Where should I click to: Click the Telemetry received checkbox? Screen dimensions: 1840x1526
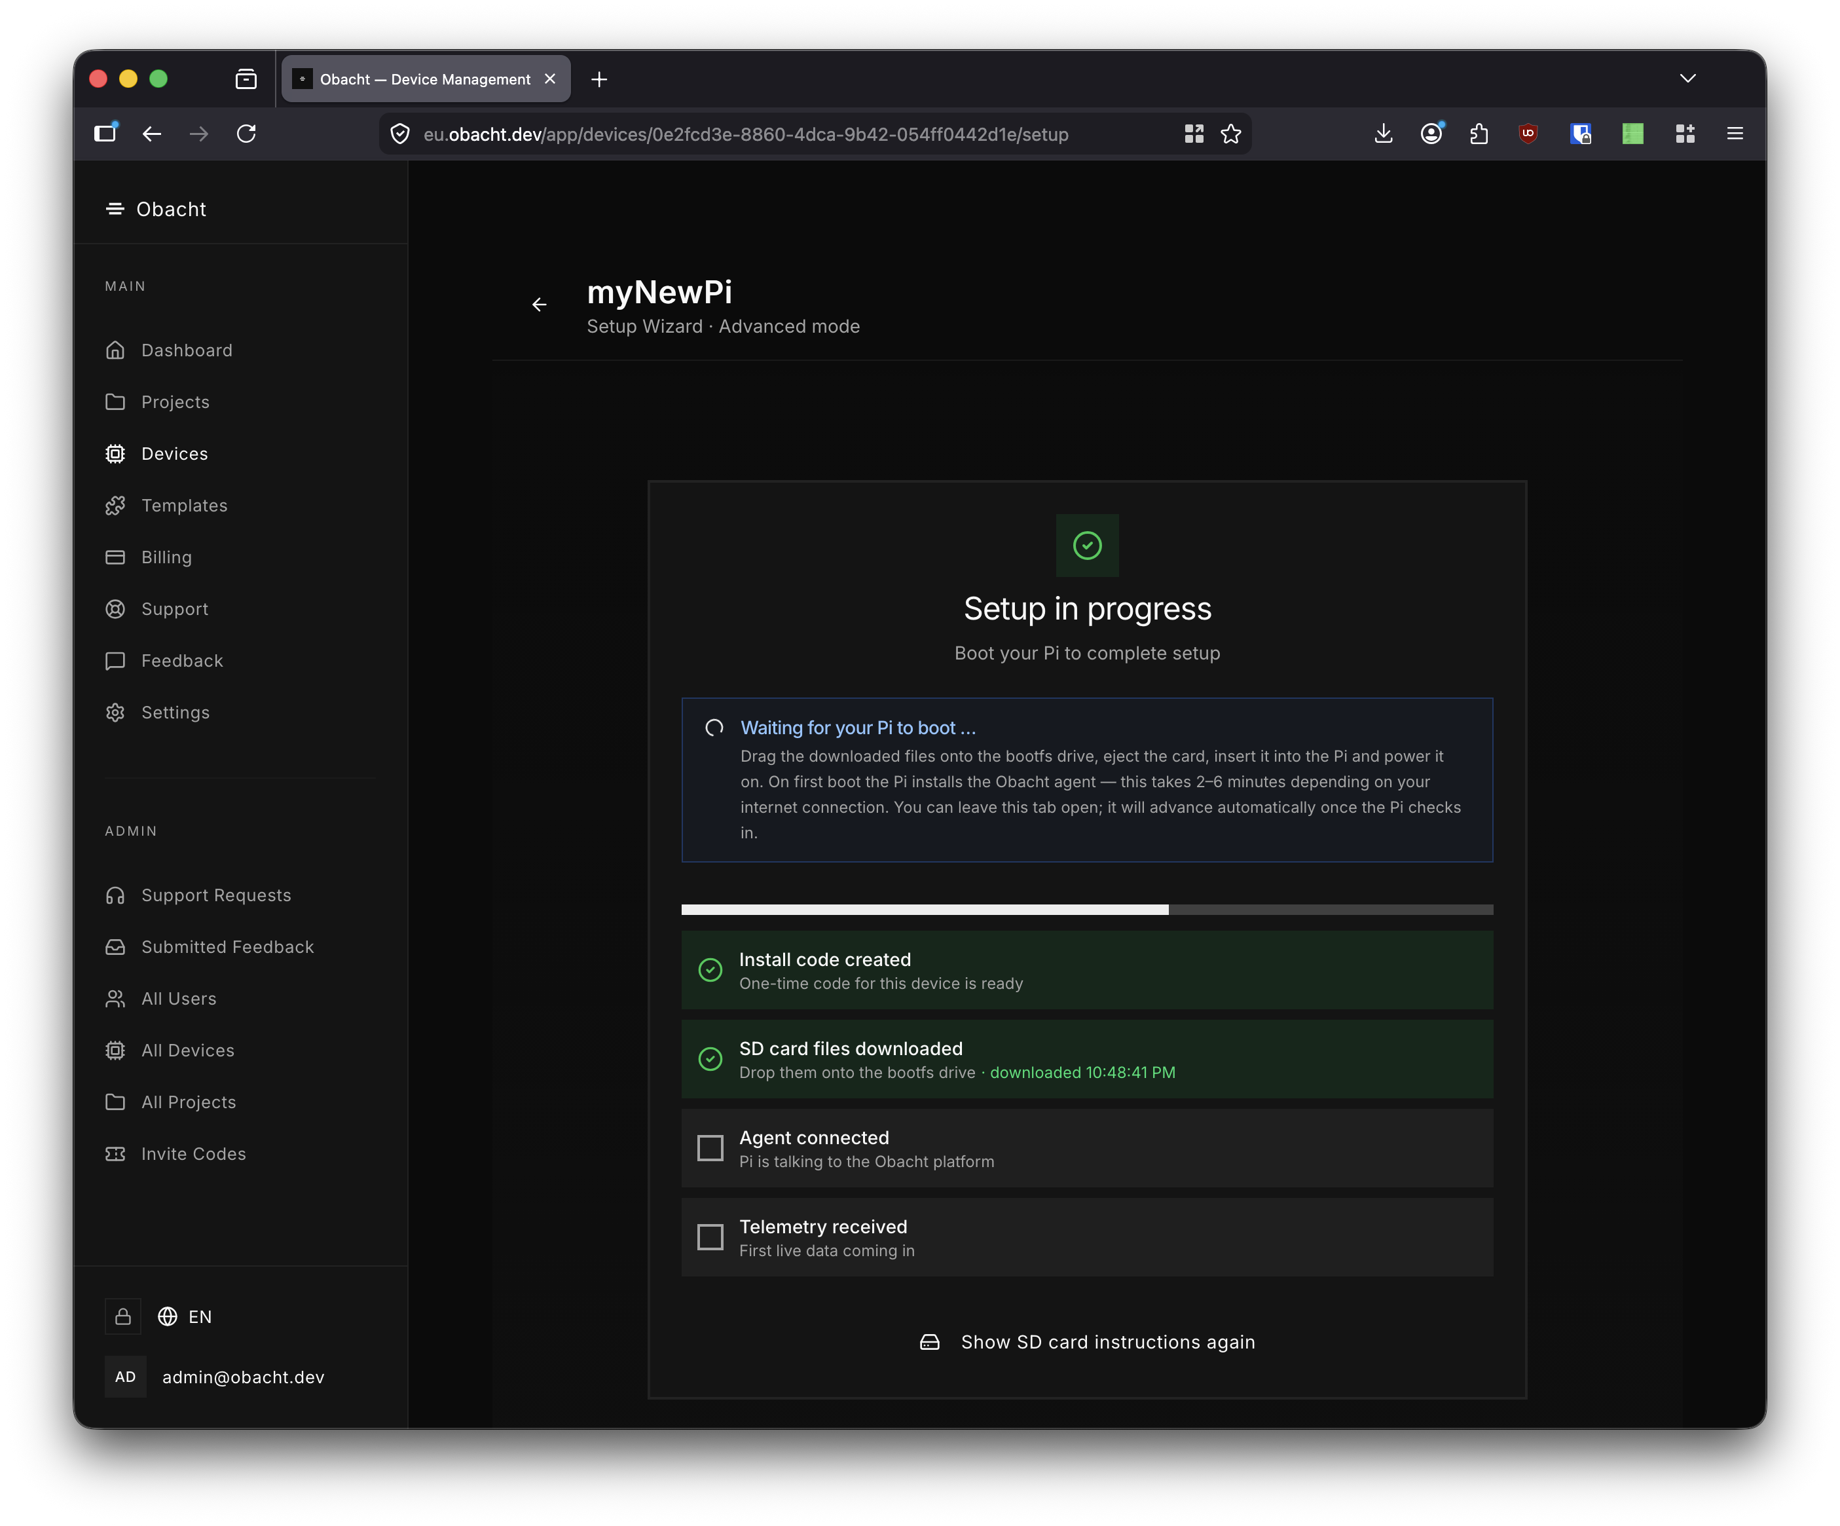710,1238
